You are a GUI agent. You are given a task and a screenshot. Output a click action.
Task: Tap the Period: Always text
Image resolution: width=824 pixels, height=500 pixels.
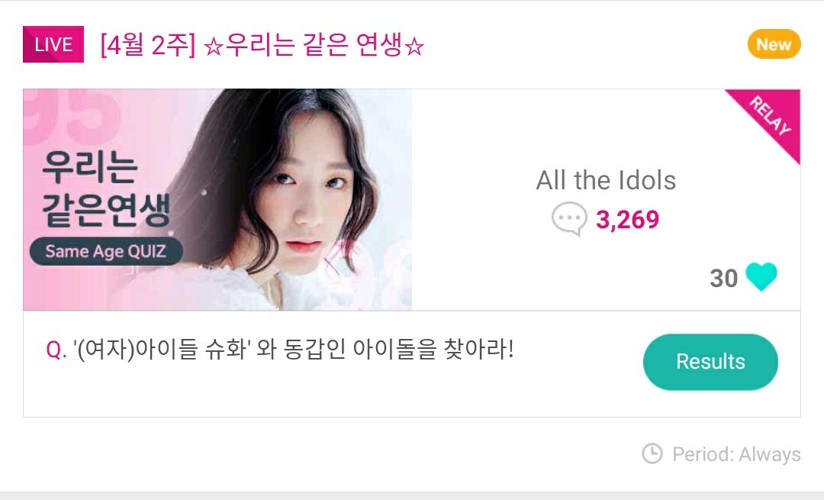[736, 455]
